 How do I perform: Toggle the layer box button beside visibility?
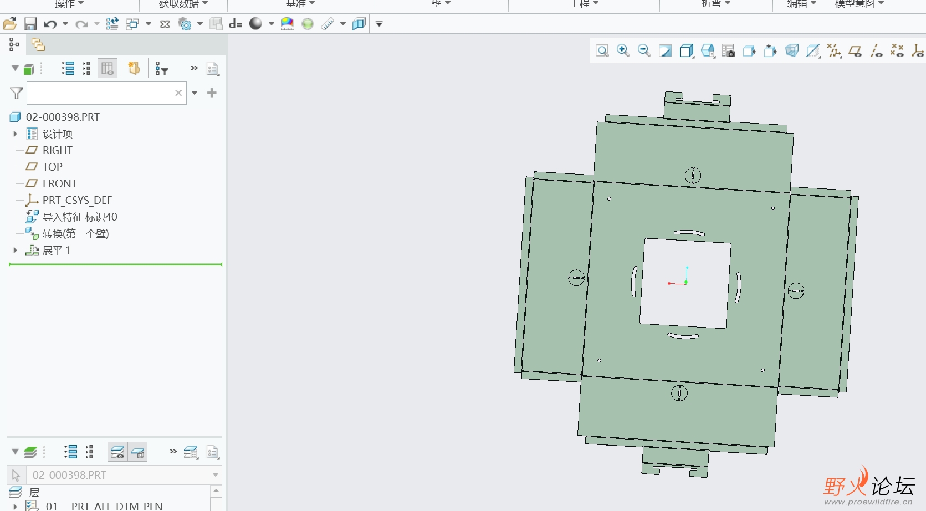137,452
